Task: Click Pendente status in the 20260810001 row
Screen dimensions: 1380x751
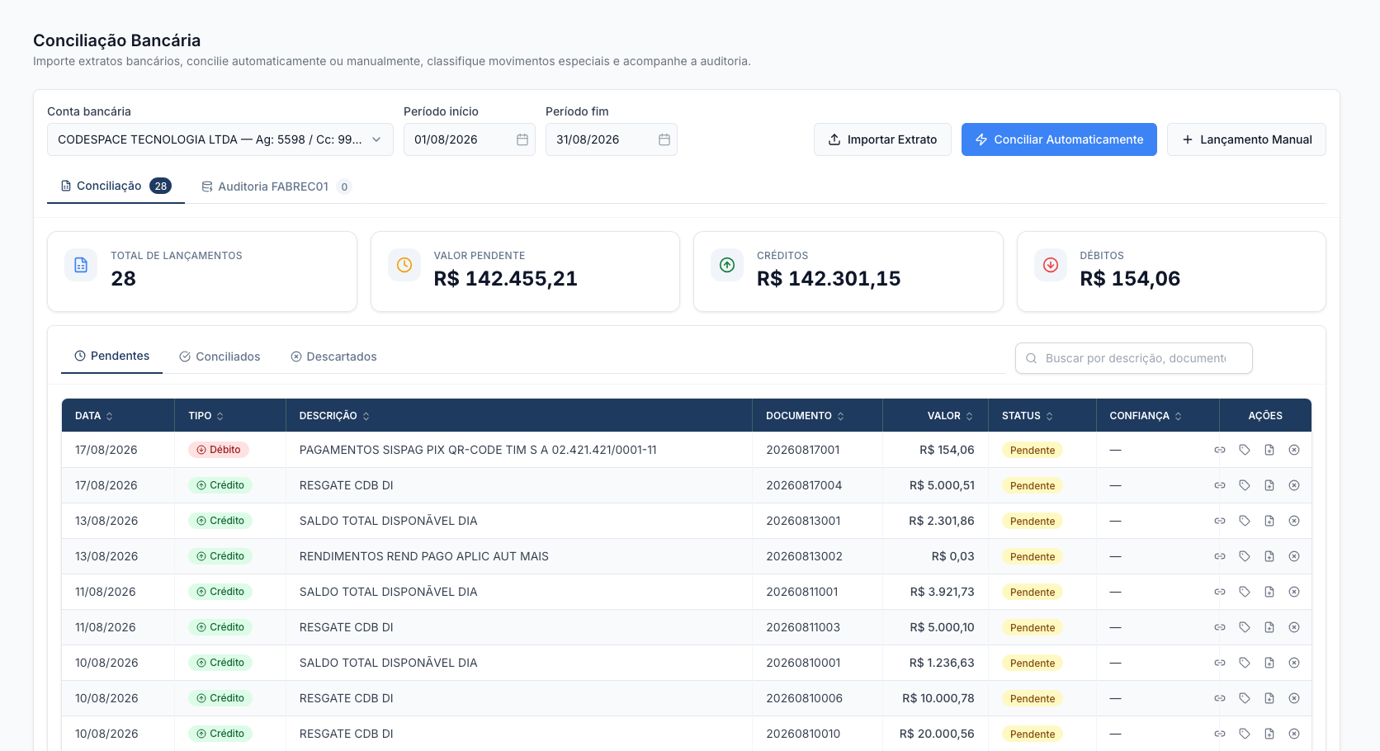Action: coord(1033,663)
